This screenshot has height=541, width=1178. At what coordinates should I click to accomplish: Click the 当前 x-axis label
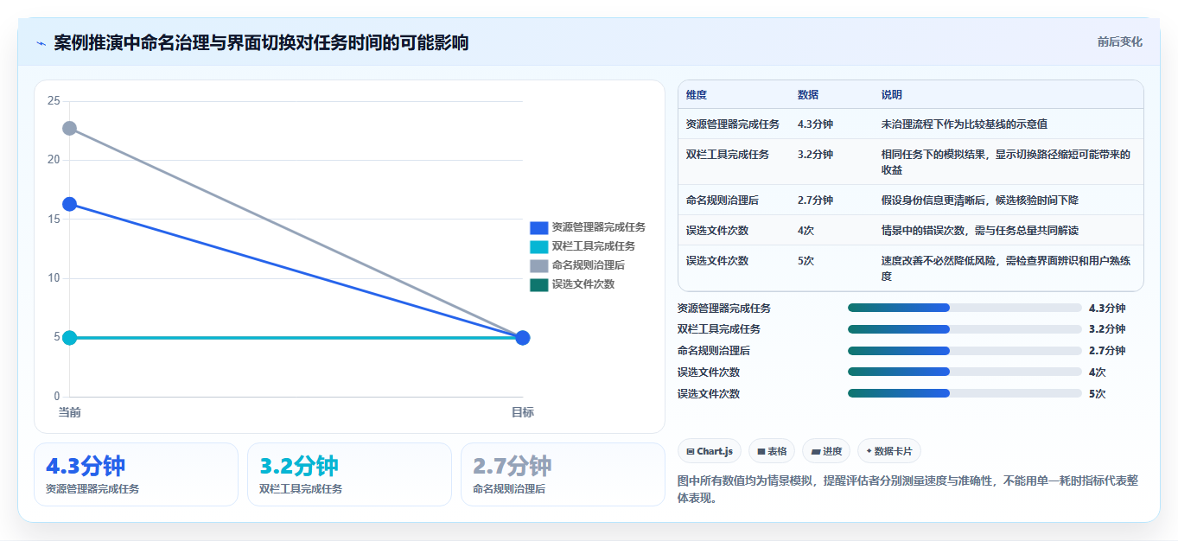(70, 412)
